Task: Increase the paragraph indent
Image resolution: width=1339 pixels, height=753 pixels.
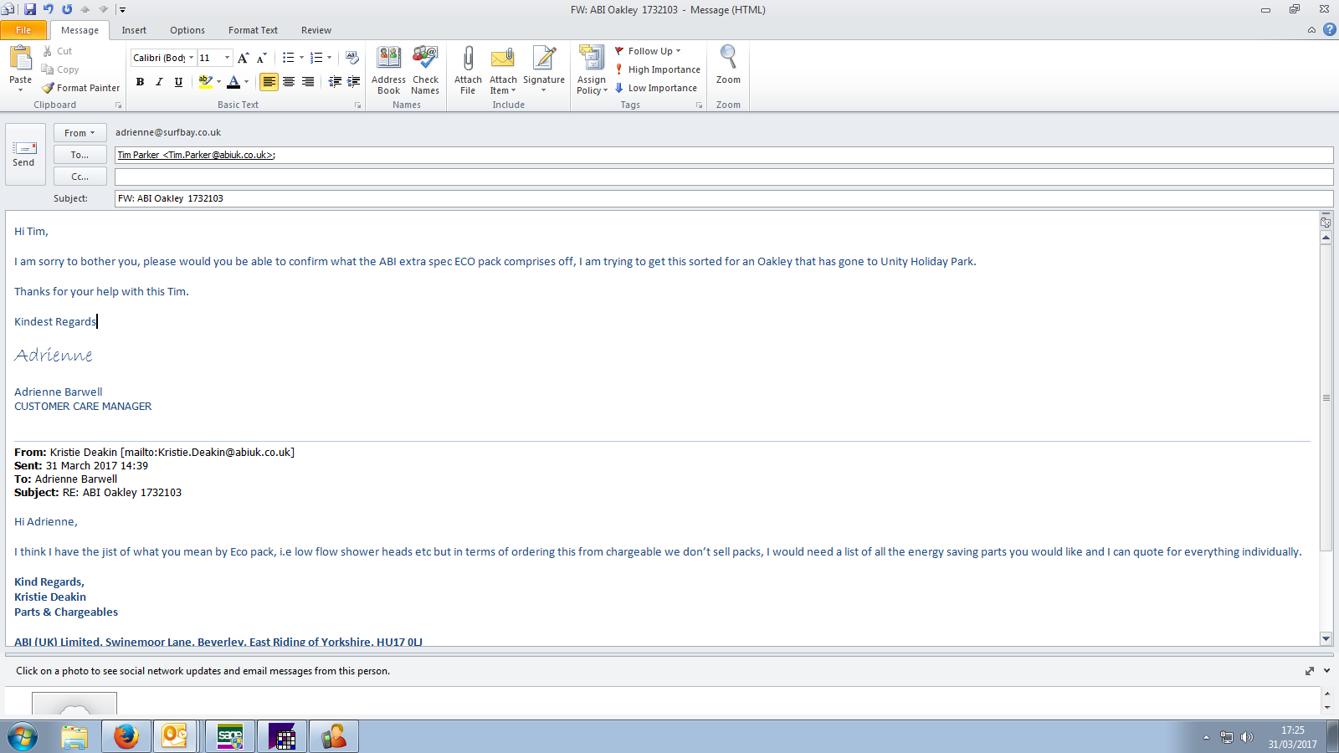Action: pyautogui.click(x=354, y=81)
